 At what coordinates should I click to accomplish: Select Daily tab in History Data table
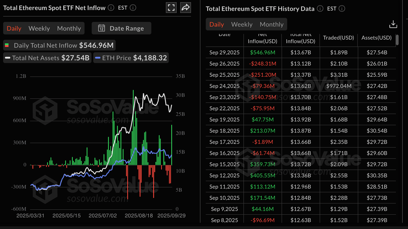pos(216,24)
